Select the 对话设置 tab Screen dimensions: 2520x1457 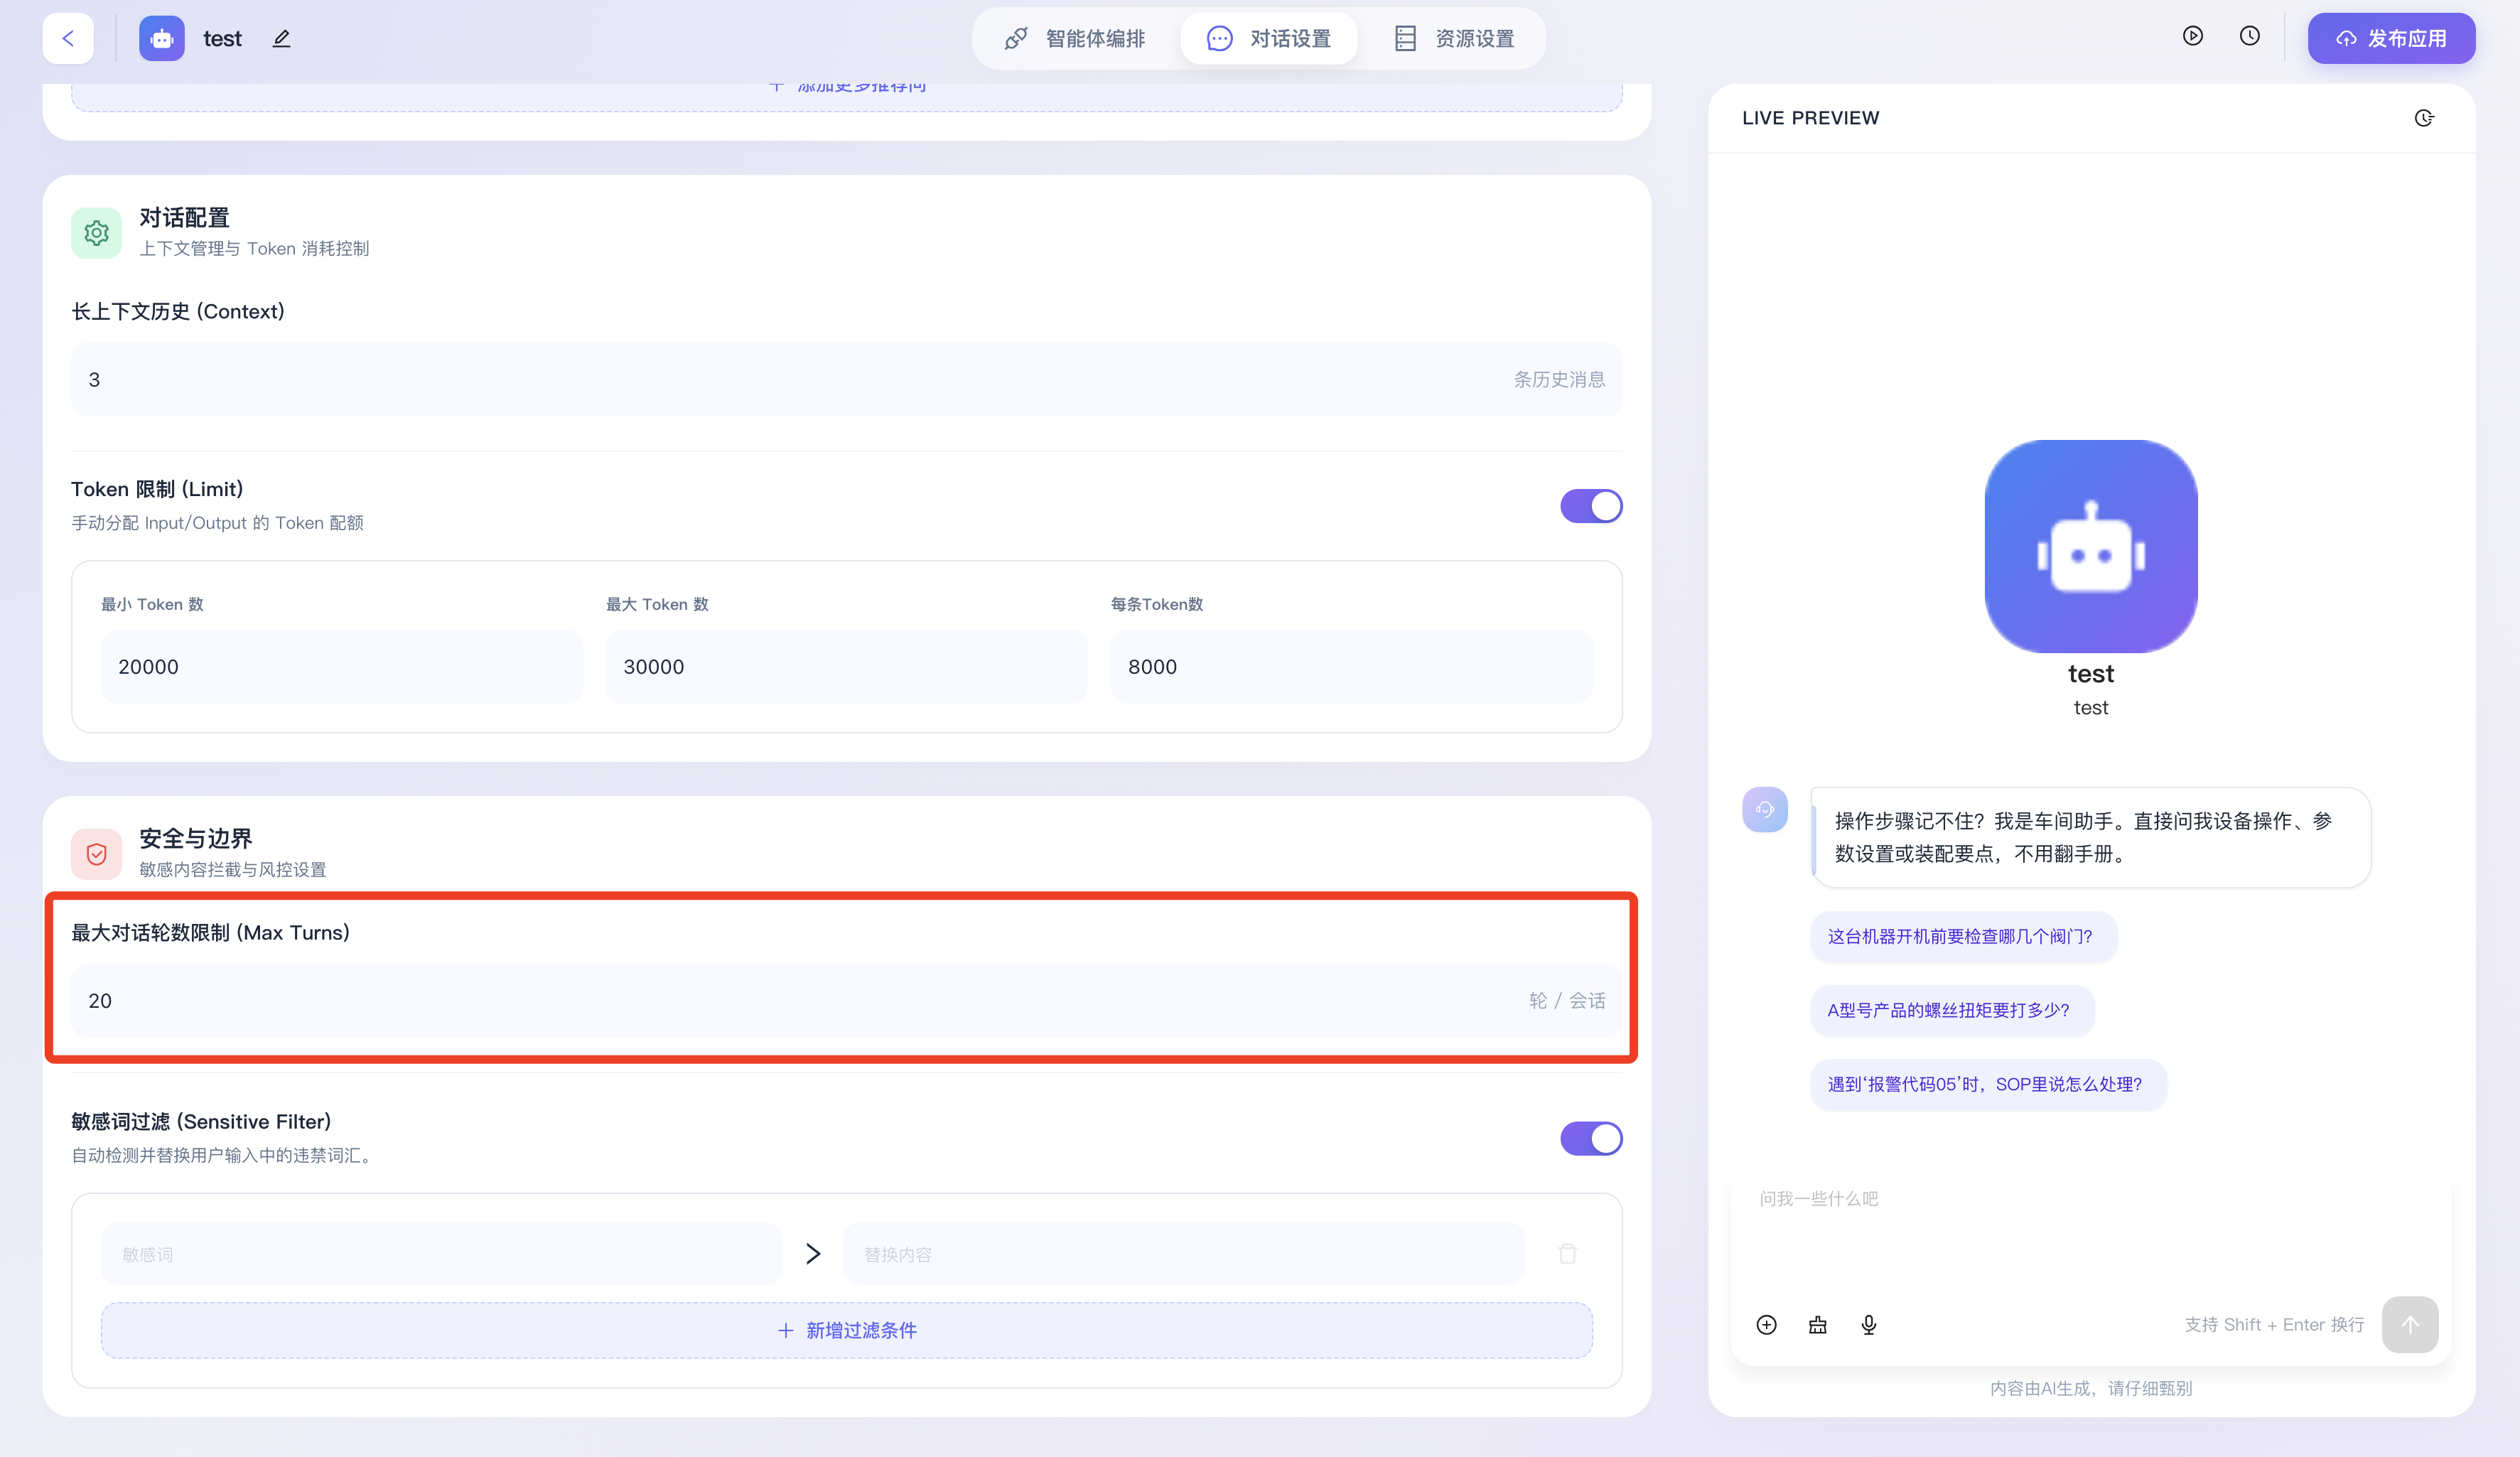[1269, 39]
